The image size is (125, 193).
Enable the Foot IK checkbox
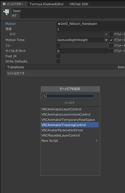click(58, 56)
